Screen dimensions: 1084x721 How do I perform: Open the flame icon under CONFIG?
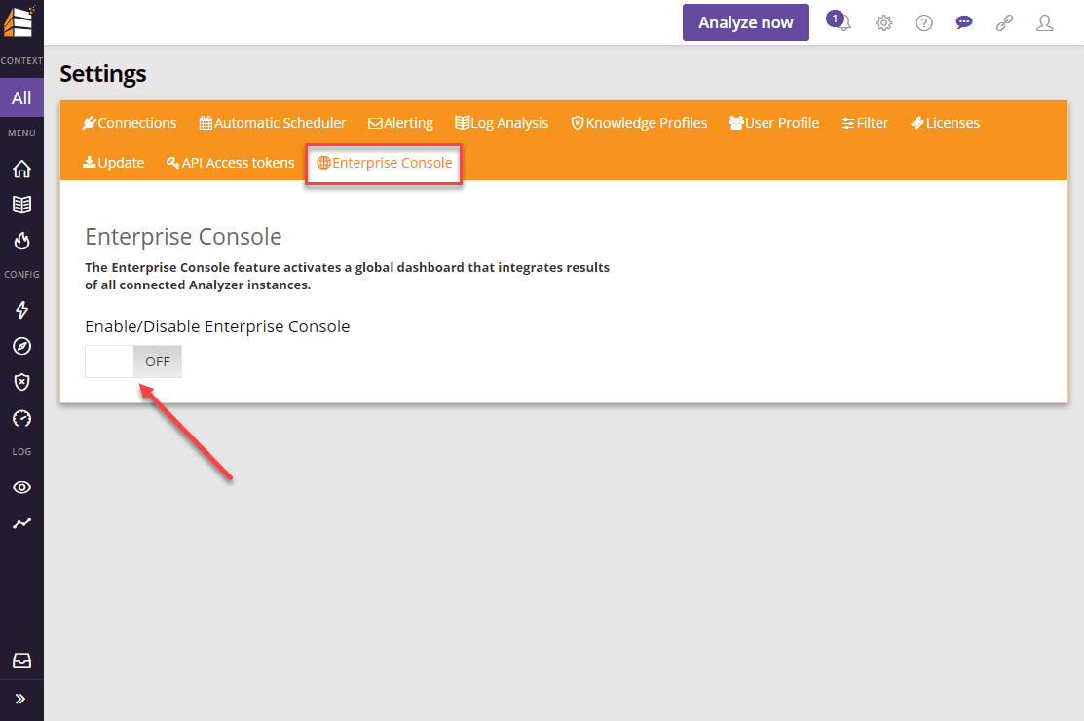coord(21,242)
